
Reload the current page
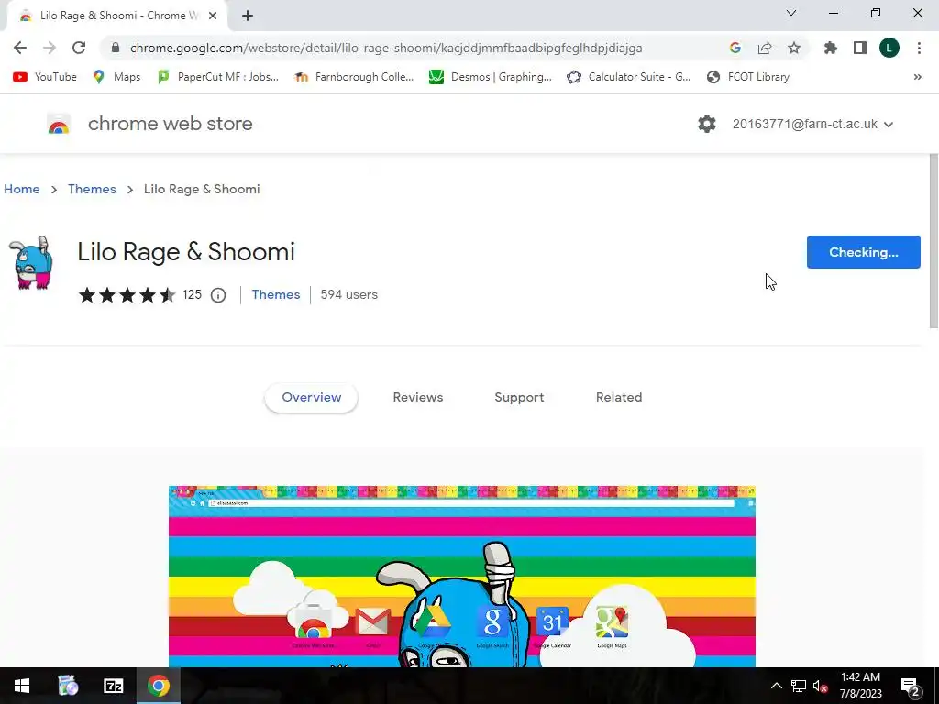point(79,48)
